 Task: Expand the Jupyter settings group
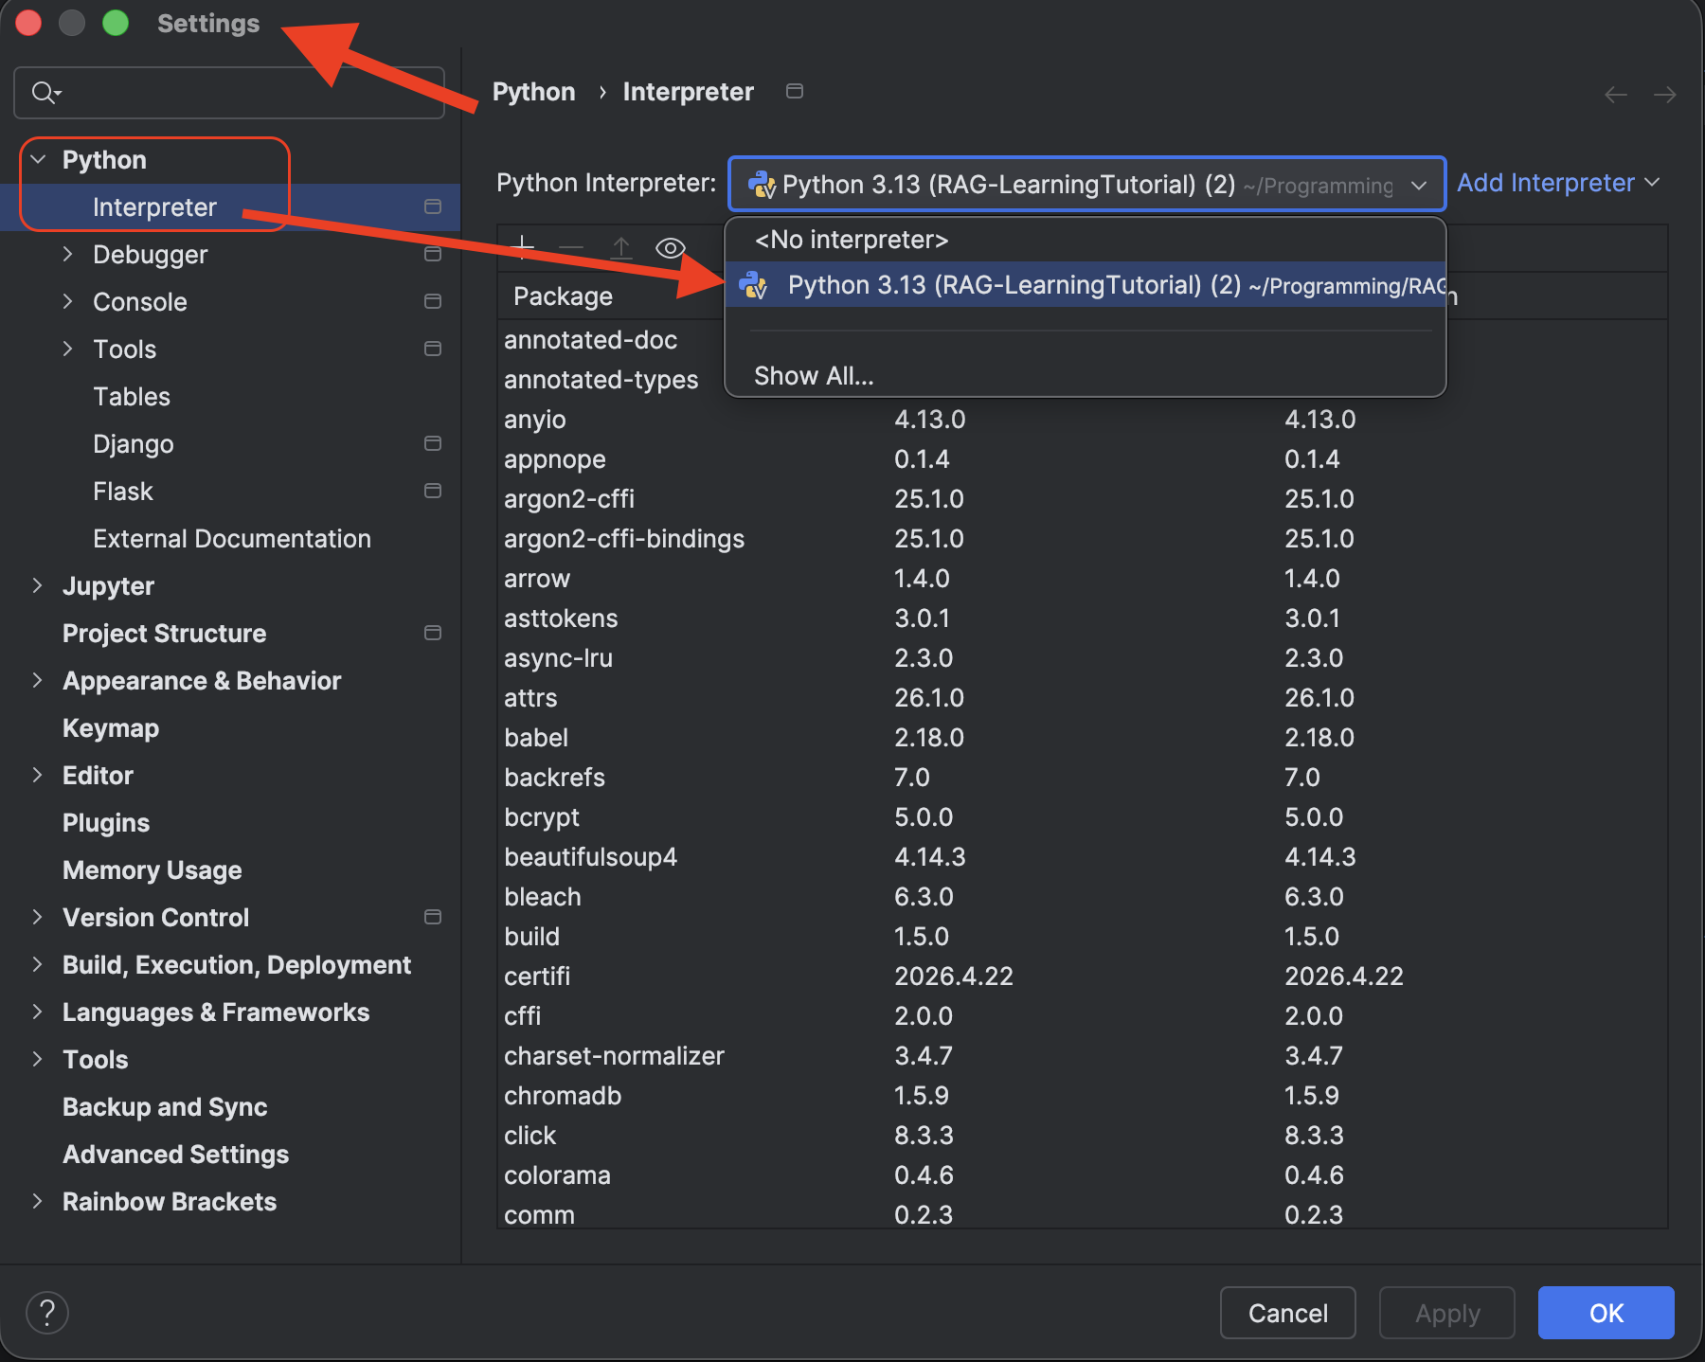click(x=37, y=585)
